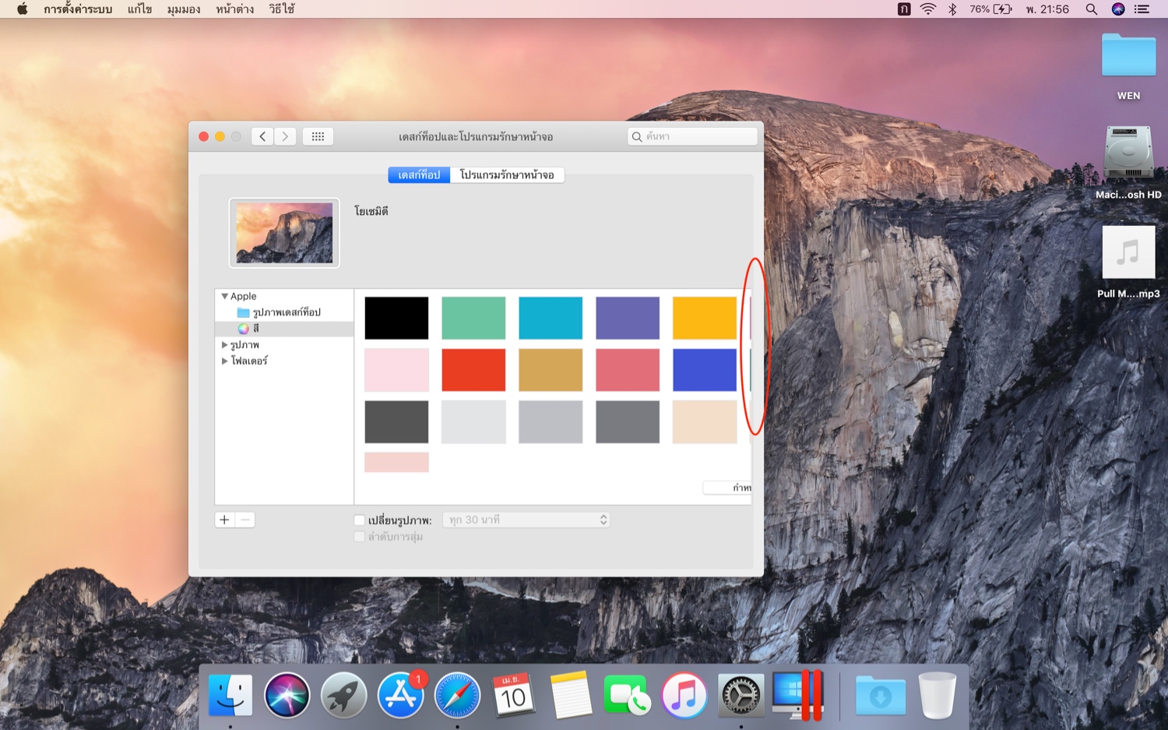Viewport: 1168px width, 730px height.
Task: Switch to the โปรแกรมรักษาหน้าจอ tab
Action: click(507, 175)
